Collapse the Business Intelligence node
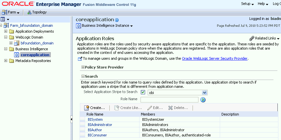Screen dimensions: 281x140 pyautogui.click(x=6, y=49)
